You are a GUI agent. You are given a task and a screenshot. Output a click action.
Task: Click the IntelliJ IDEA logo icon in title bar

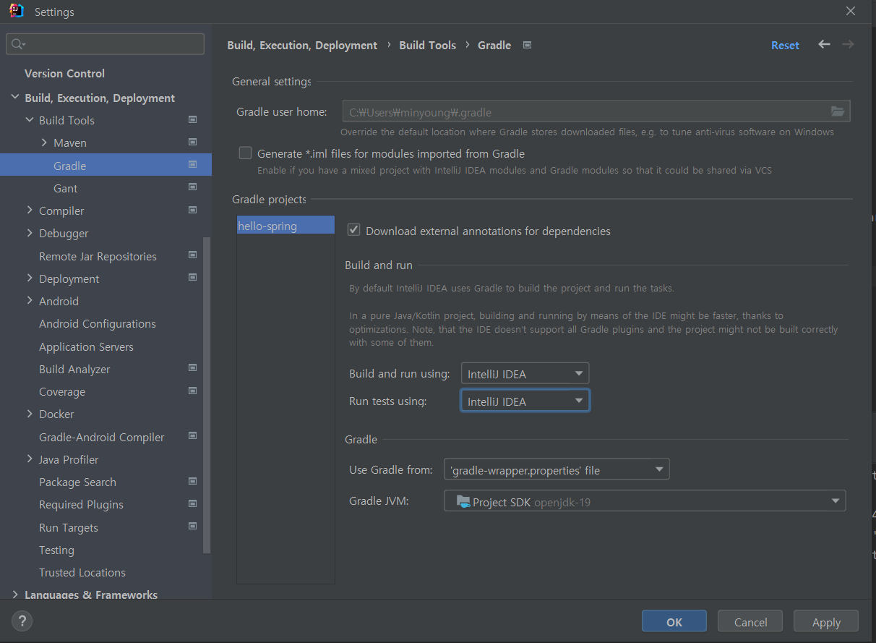pyautogui.click(x=17, y=11)
